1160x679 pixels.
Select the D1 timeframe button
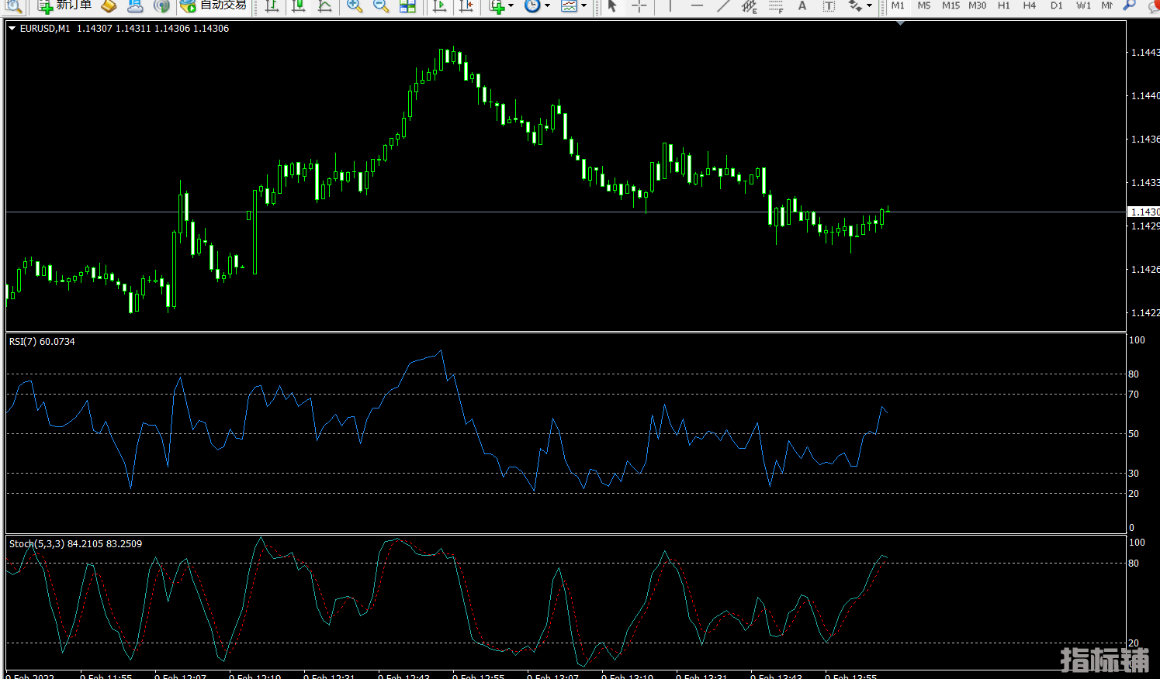tap(1056, 6)
